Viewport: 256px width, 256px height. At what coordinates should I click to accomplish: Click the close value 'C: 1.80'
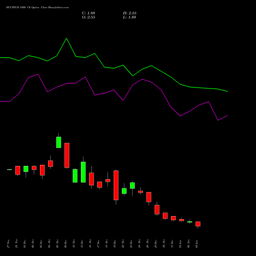point(89,13)
